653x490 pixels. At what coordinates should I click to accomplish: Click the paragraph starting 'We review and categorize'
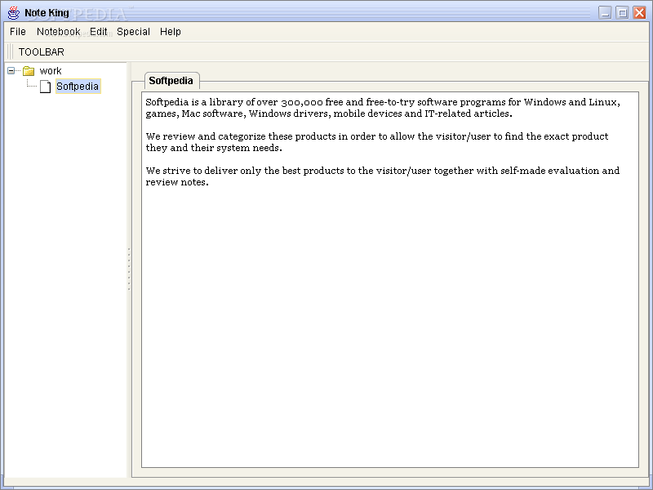377,142
